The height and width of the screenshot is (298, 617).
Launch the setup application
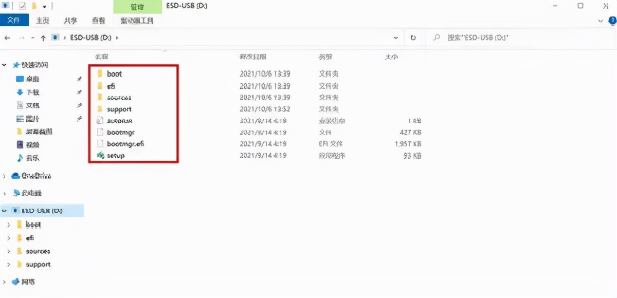tap(115, 155)
